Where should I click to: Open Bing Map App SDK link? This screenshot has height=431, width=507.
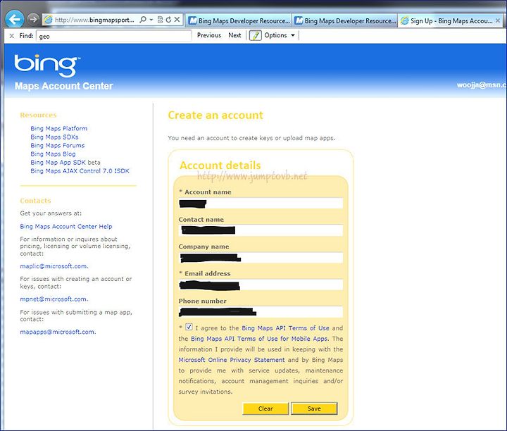tap(58, 162)
